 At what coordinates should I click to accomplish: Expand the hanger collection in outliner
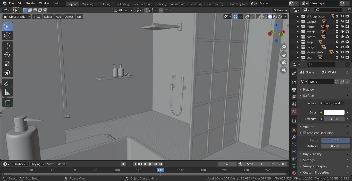(298, 47)
